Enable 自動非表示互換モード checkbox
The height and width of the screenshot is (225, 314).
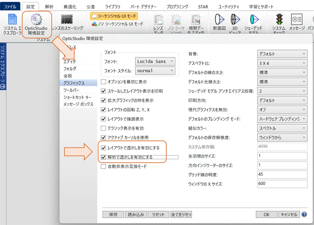tap(103, 166)
